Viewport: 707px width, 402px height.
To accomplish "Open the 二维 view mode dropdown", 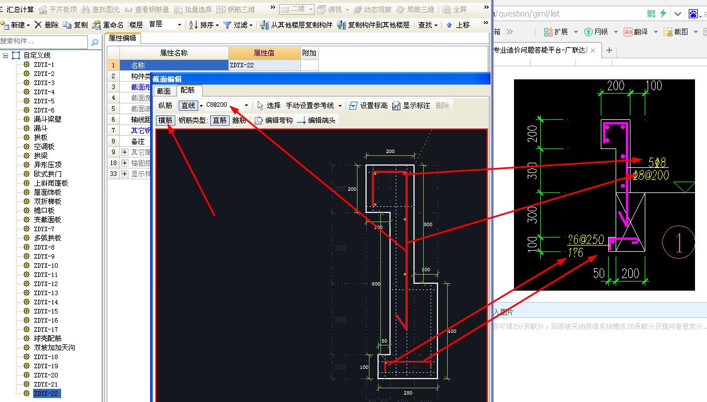I will (311, 9).
